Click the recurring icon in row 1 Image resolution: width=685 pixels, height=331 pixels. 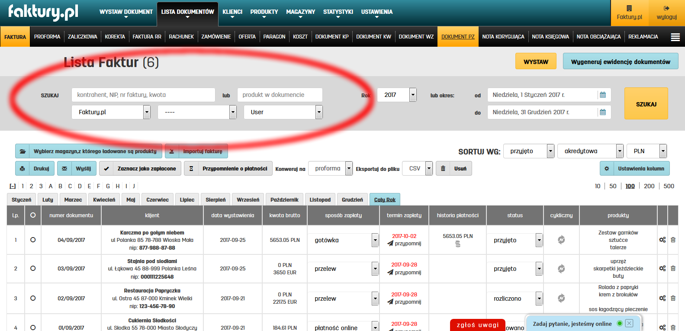561,240
